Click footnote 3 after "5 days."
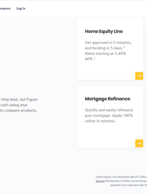The image size is (147, 194). coord(124,47)
